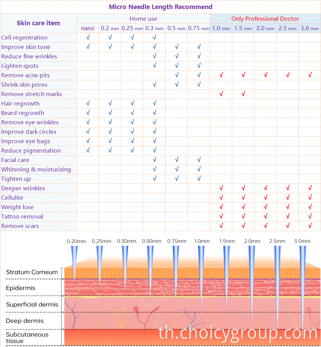Click the Tattoo removal checkmark under 3.0 mm
Image resolution: width=321 pixels, height=347 pixels.
[x=310, y=217]
